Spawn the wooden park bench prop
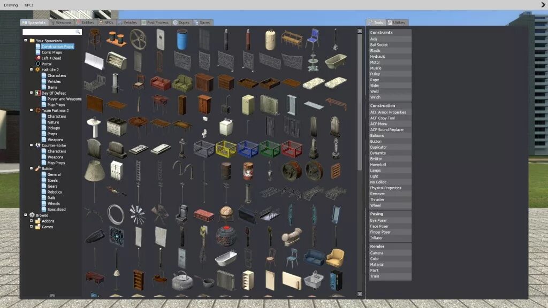548x308 pixels. pyautogui.click(x=292, y=39)
